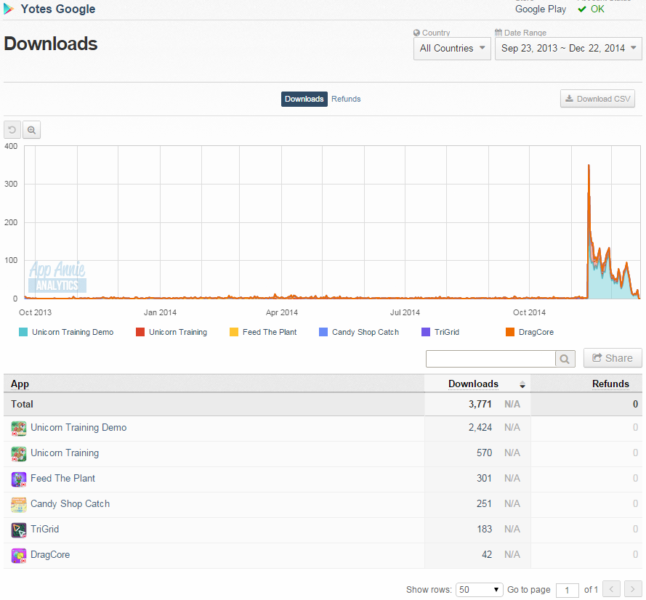Click downloads value 2,424

point(480,427)
